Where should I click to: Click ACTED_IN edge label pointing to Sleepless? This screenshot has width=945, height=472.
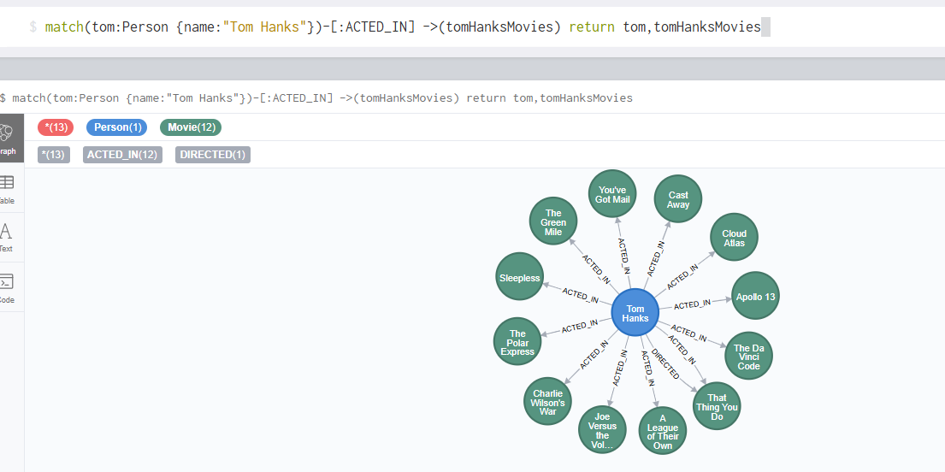point(581,295)
